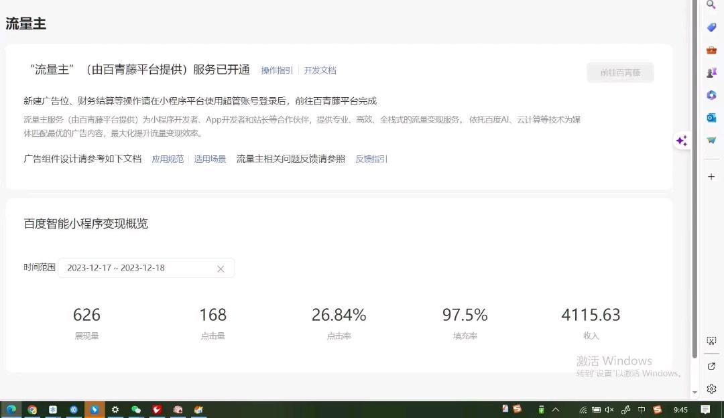Open the Outlook icon in sidebar
Screen dimensions: 724x418
(711, 117)
